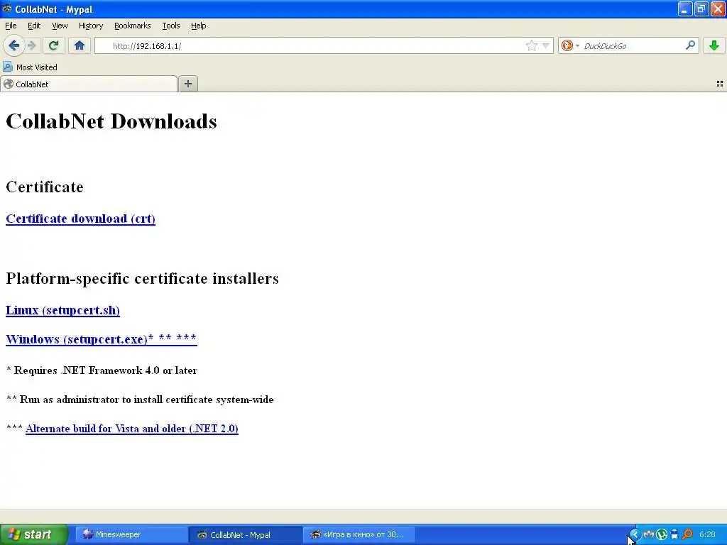Open a new tab with the plus button
This screenshot has width=727, height=545.
(187, 84)
